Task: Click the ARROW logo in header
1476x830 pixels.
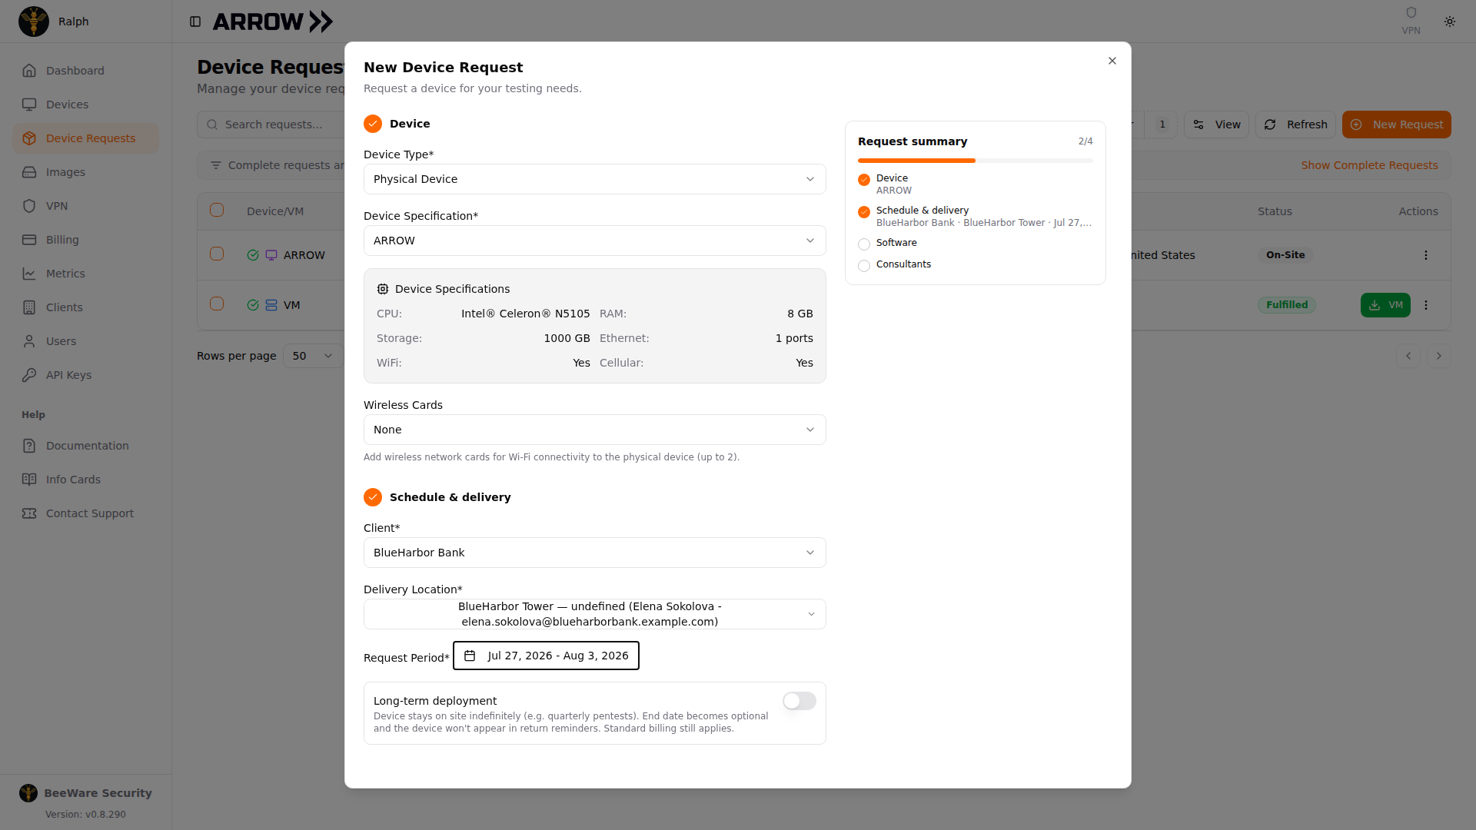Action: 273,22
